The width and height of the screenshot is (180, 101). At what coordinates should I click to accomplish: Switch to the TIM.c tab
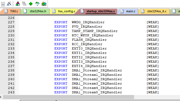pyautogui.click(x=14, y=11)
